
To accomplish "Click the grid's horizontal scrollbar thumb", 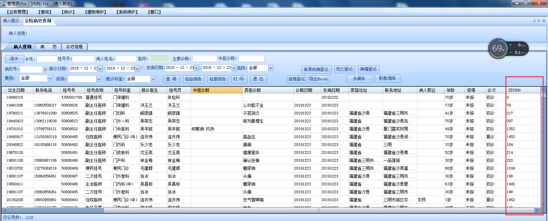I will click(x=319, y=210).
